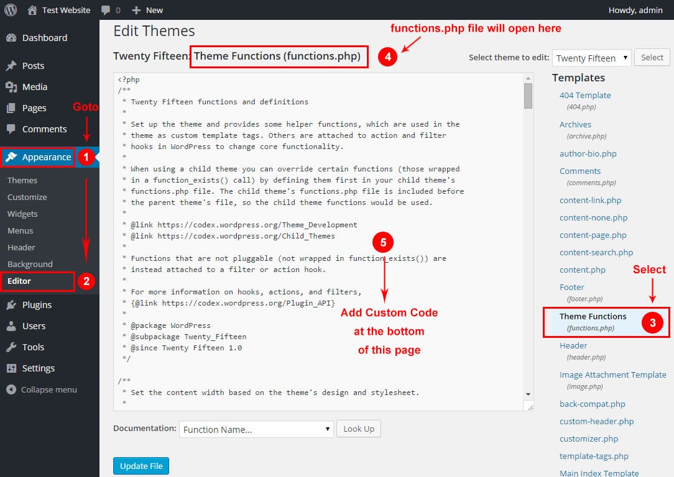This screenshot has width=674, height=477.
Task: Open the comments bubble icon in admin bar
Action: click(105, 11)
